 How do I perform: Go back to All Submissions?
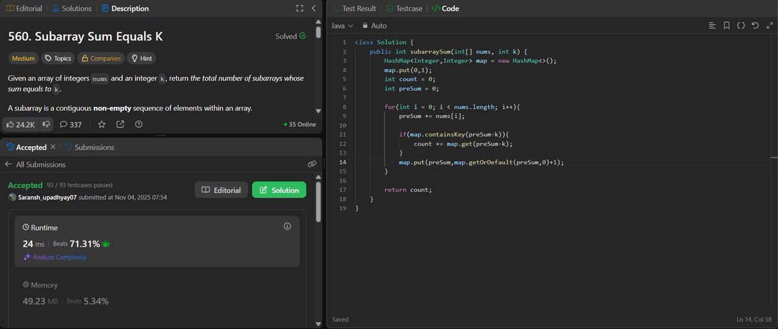(x=35, y=164)
